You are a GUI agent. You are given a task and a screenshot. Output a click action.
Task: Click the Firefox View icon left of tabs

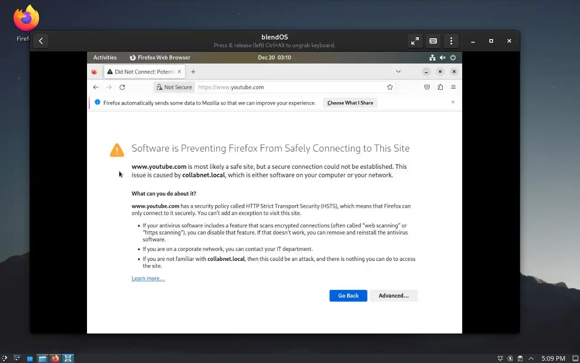tap(94, 72)
